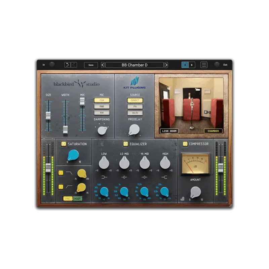The width and height of the screenshot is (269, 269).
Task: Click the output level fader
Action: 221,168
